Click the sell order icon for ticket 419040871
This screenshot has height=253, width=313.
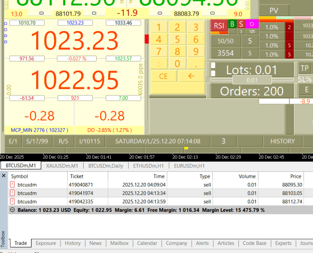coord(13,184)
